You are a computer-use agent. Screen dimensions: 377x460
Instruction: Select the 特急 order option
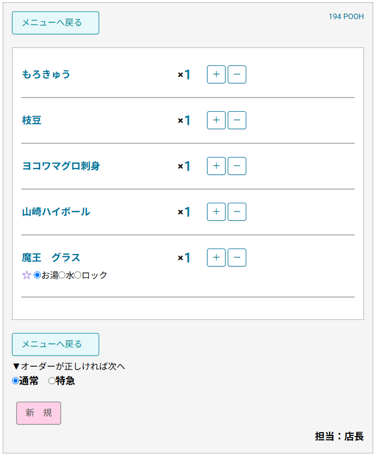pyautogui.click(x=51, y=381)
